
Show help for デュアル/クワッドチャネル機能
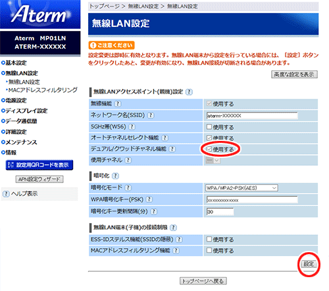coord(172,149)
